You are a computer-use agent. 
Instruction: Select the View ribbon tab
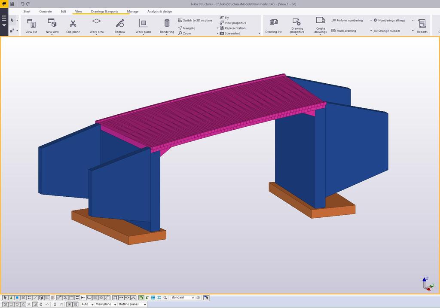click(x=79, y=12)
